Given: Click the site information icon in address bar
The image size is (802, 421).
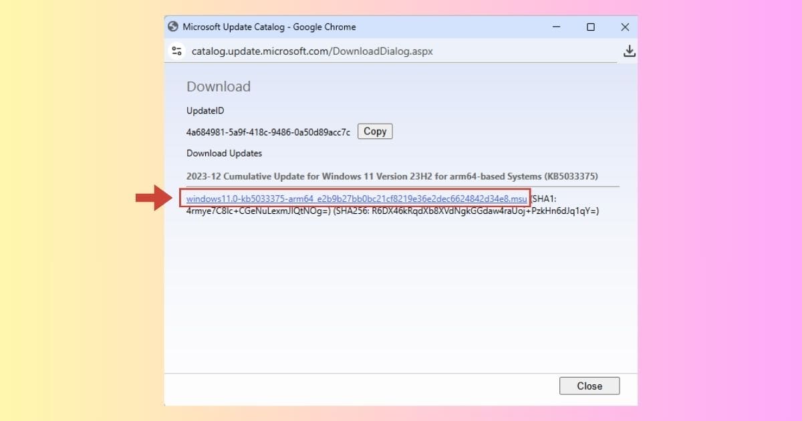Looking at the screenshot, I should (x=176, y=51).
